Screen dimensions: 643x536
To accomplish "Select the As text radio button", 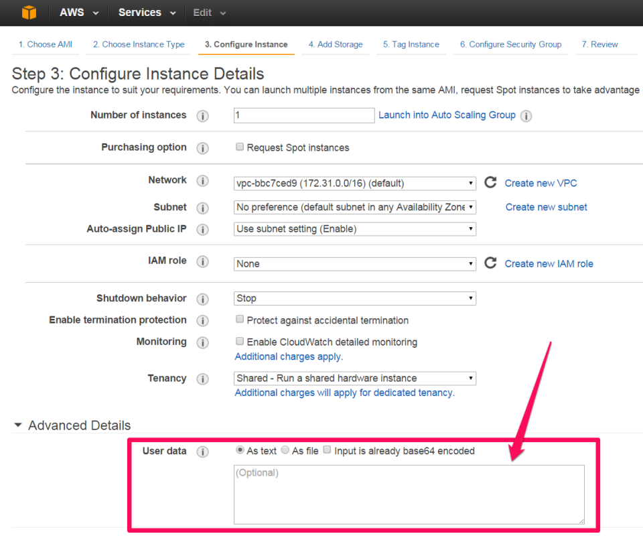I will pos(240,450).
